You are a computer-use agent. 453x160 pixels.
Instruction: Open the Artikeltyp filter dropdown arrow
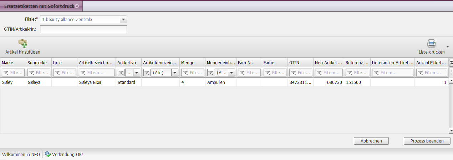point(136,72)
